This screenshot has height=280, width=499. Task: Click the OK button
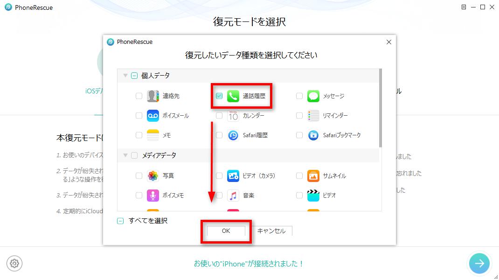pos(226,231)
